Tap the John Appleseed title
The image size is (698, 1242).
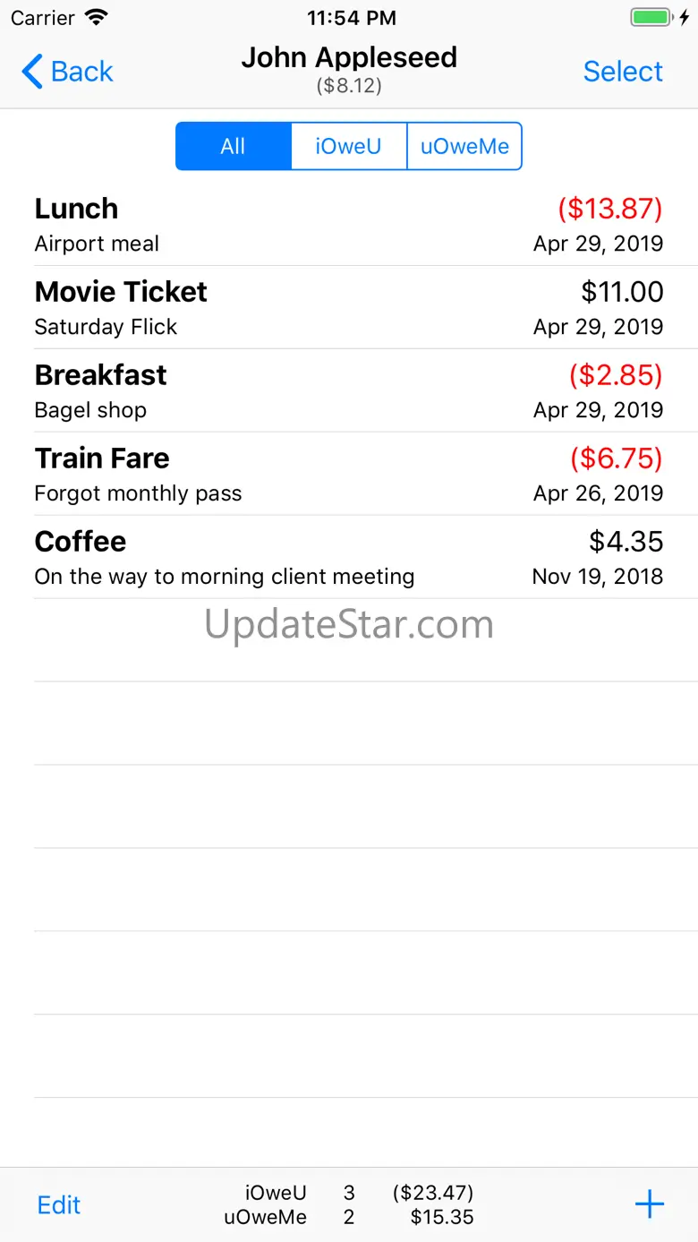(x=349, y=57)
